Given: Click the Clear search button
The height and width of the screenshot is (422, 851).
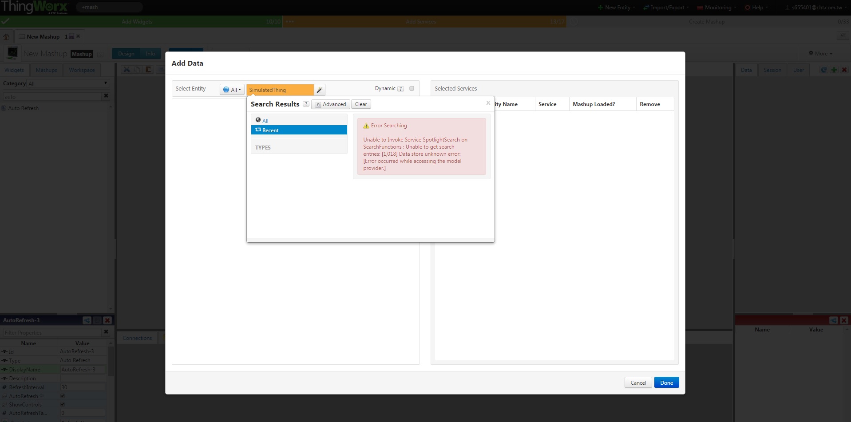Looking at the screenshot, I should (361, 104).
